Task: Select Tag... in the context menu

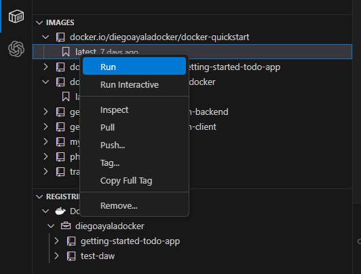Action: pos(134,163)
